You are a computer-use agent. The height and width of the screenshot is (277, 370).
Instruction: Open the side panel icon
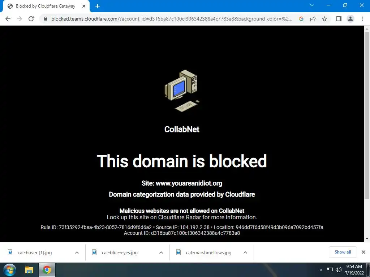point(339,19)
